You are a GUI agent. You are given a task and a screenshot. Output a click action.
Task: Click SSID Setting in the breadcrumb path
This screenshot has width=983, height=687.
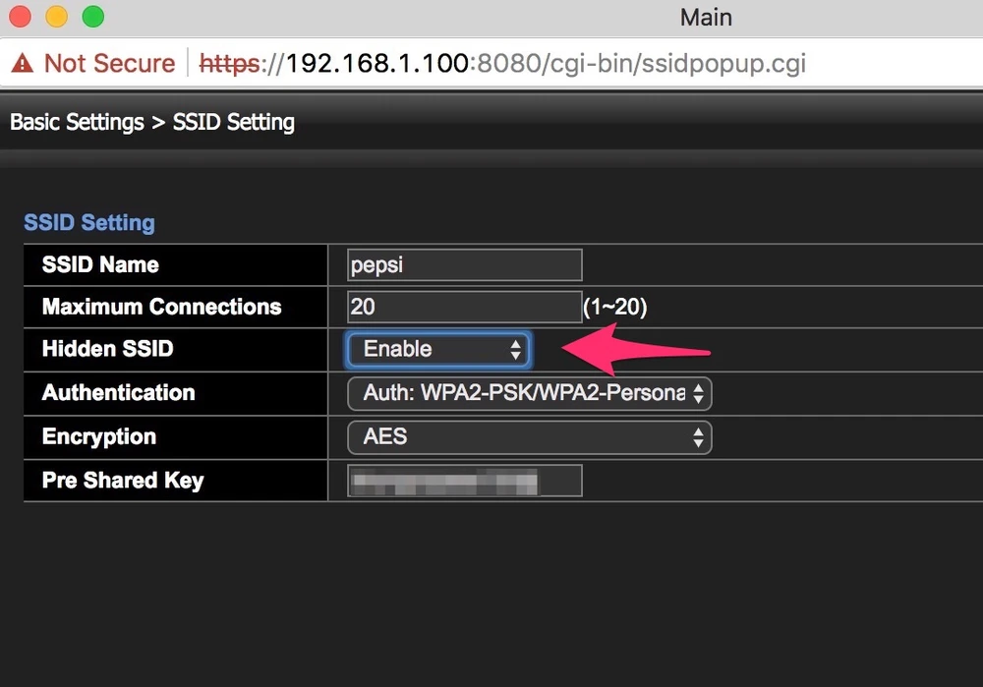(x=233, y=123)
